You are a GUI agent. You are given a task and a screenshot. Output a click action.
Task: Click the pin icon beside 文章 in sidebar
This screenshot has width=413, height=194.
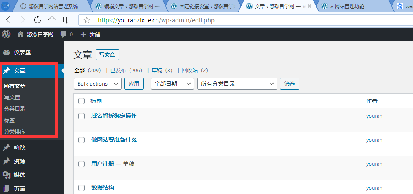coord(7,71)
